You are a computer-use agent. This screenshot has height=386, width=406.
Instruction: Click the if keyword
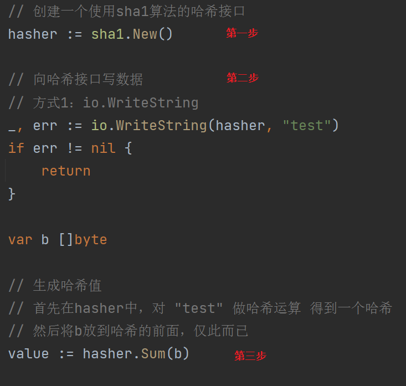coord(16,148)
